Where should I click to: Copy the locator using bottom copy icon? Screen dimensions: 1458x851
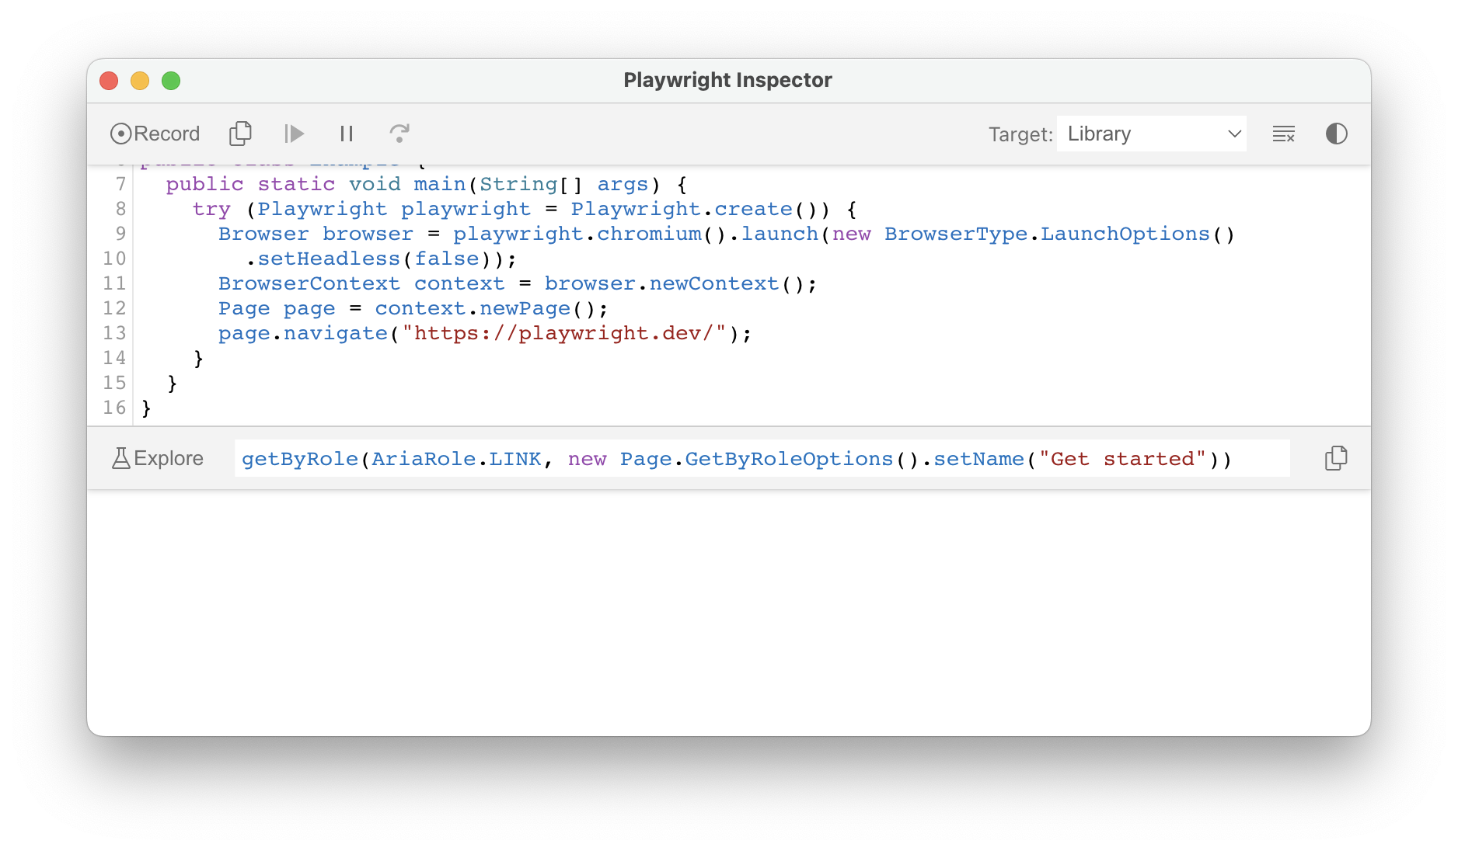coord(1336,458)
